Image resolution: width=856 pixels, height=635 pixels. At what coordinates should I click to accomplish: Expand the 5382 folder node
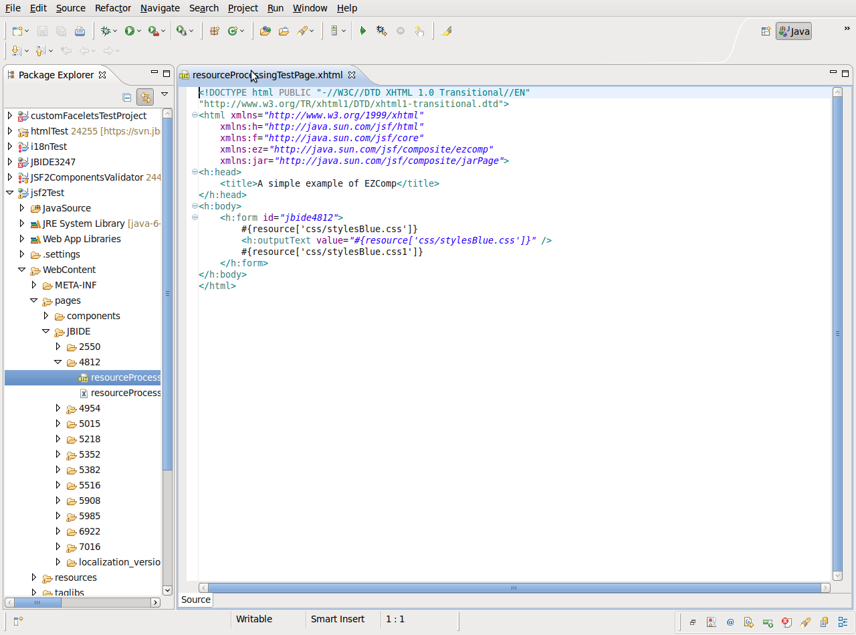(58, 470)
